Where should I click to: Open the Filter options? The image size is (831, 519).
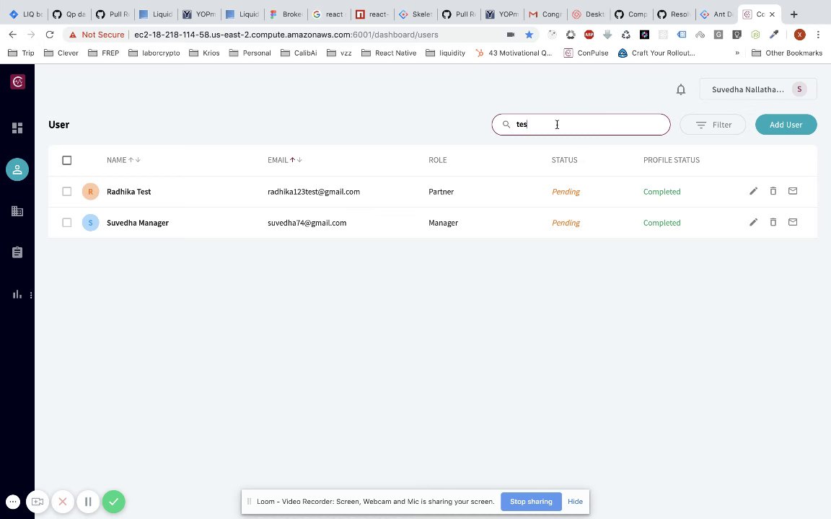[713, 125]
